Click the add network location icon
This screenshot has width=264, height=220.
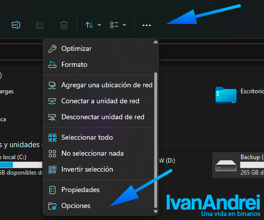click(52, 85)
